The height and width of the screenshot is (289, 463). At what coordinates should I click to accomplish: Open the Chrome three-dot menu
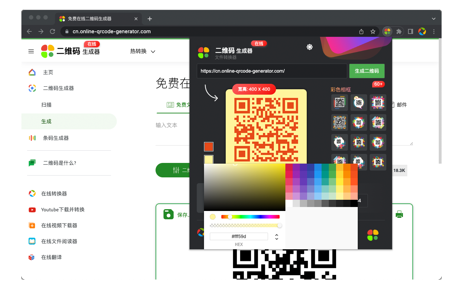pyautogui.click(x=434, y=31)
